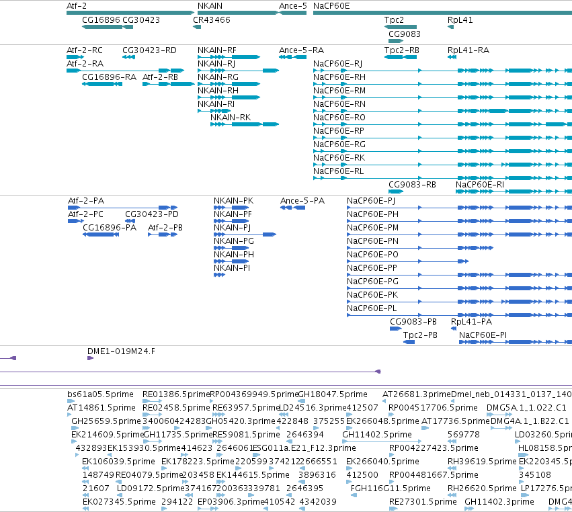Select protein NKAIN-PJ
The width and height of the screenshot is (572, 512).
click(x=232, y=228)
